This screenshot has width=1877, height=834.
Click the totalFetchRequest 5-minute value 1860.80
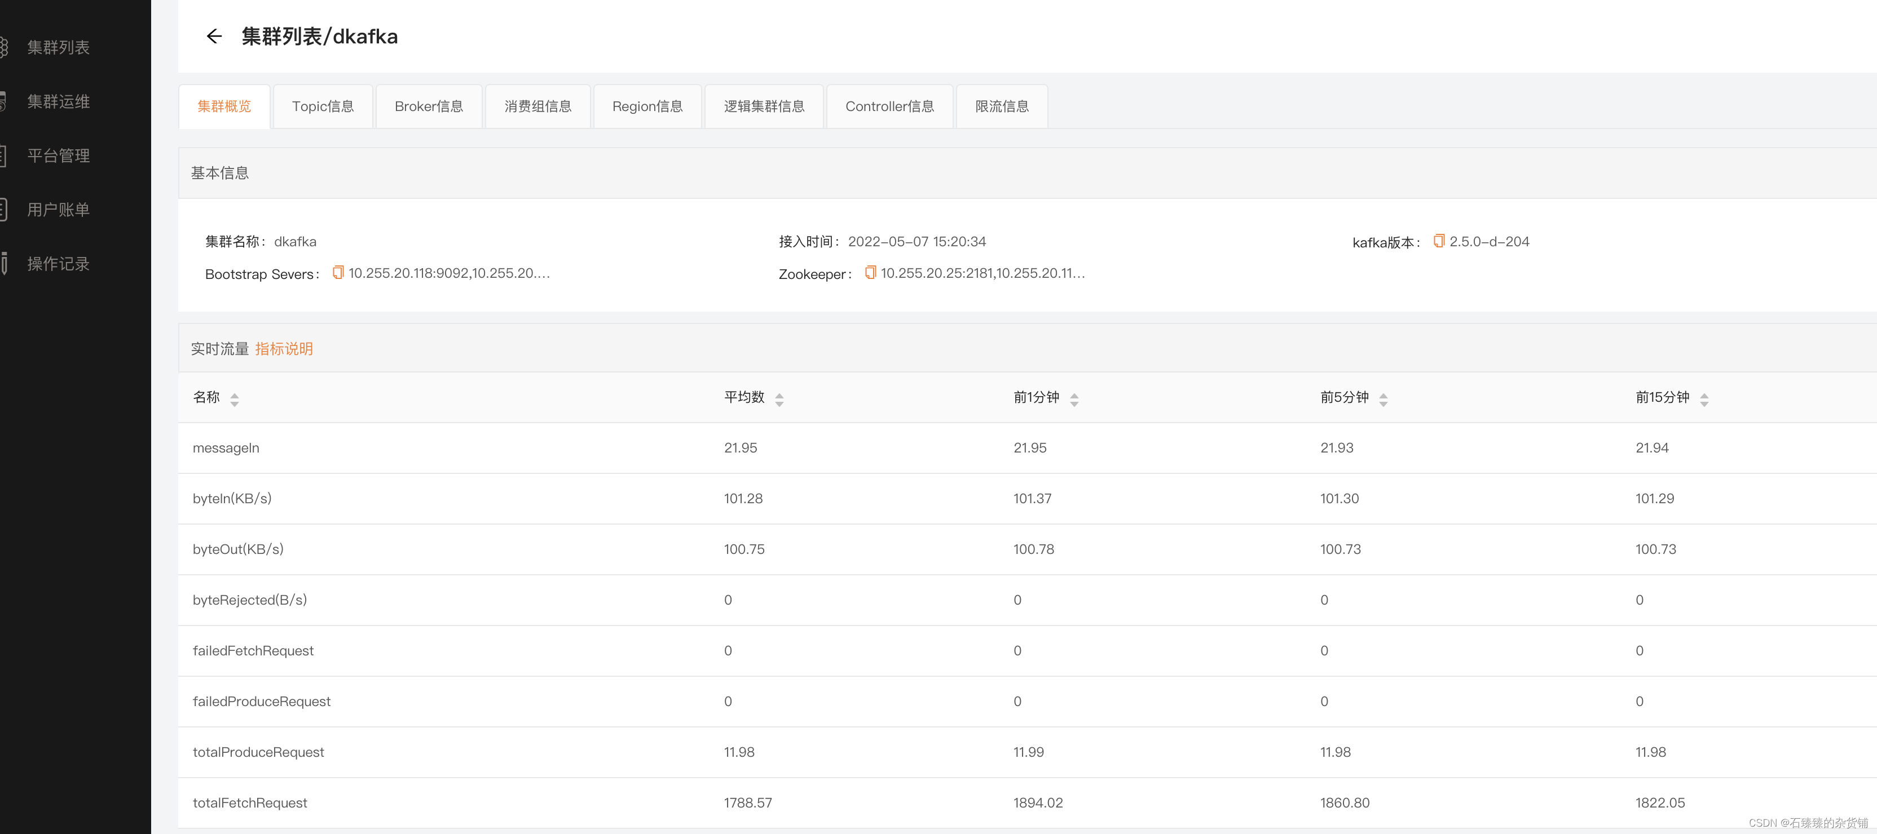tap(1345, 802)
